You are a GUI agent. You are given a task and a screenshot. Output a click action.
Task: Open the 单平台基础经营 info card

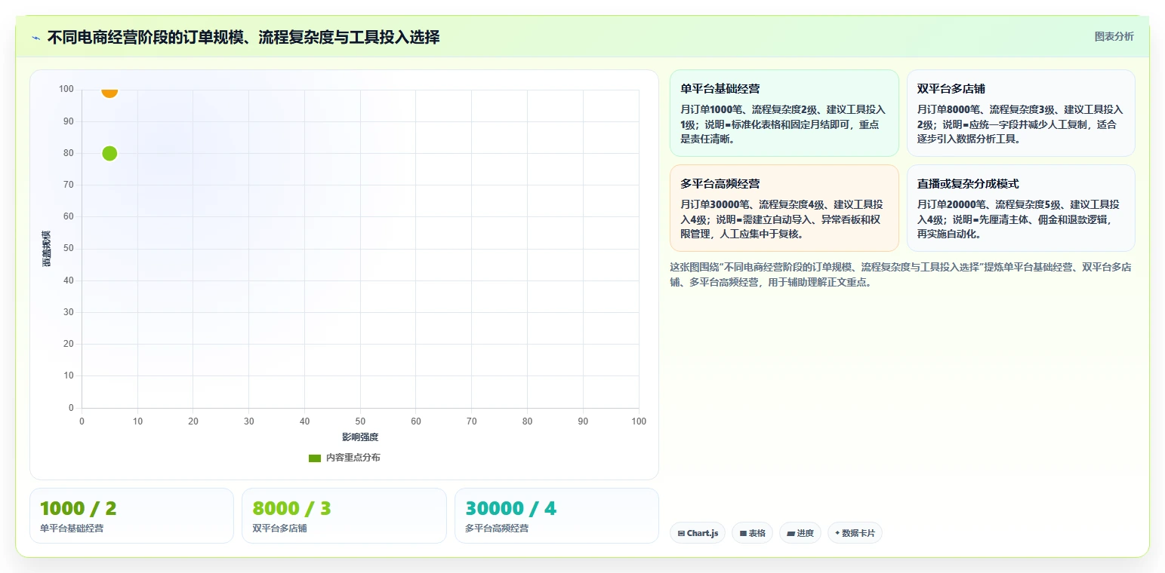pyautogui.click(x=784, y=113)
